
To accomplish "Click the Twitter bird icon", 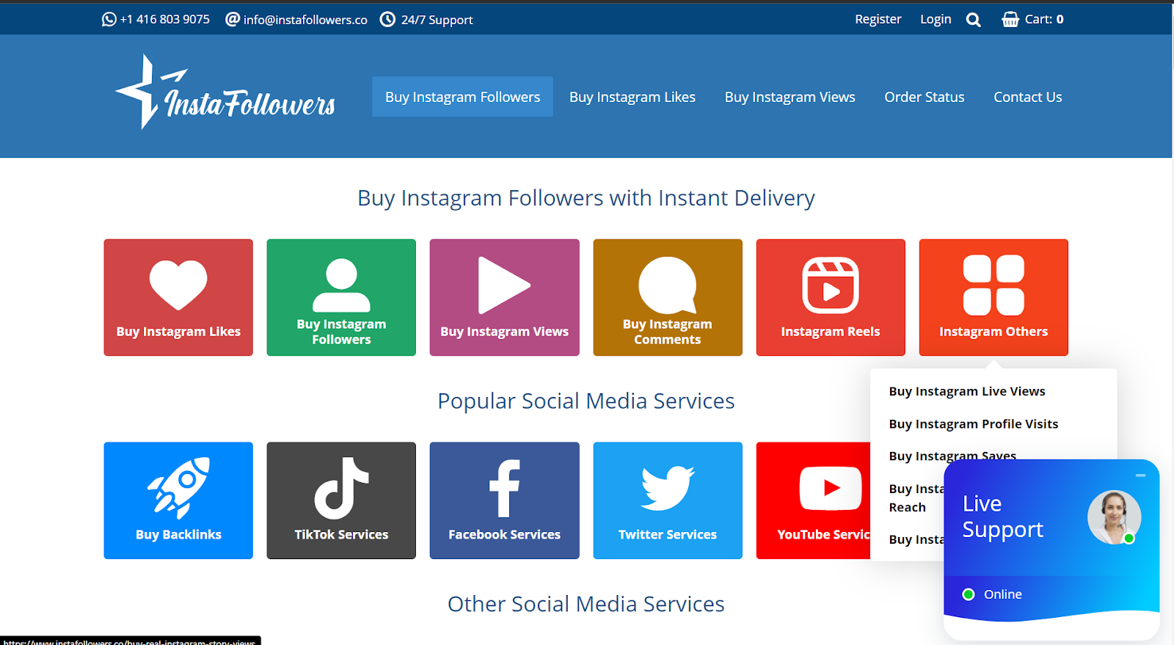I will [667, 488].
